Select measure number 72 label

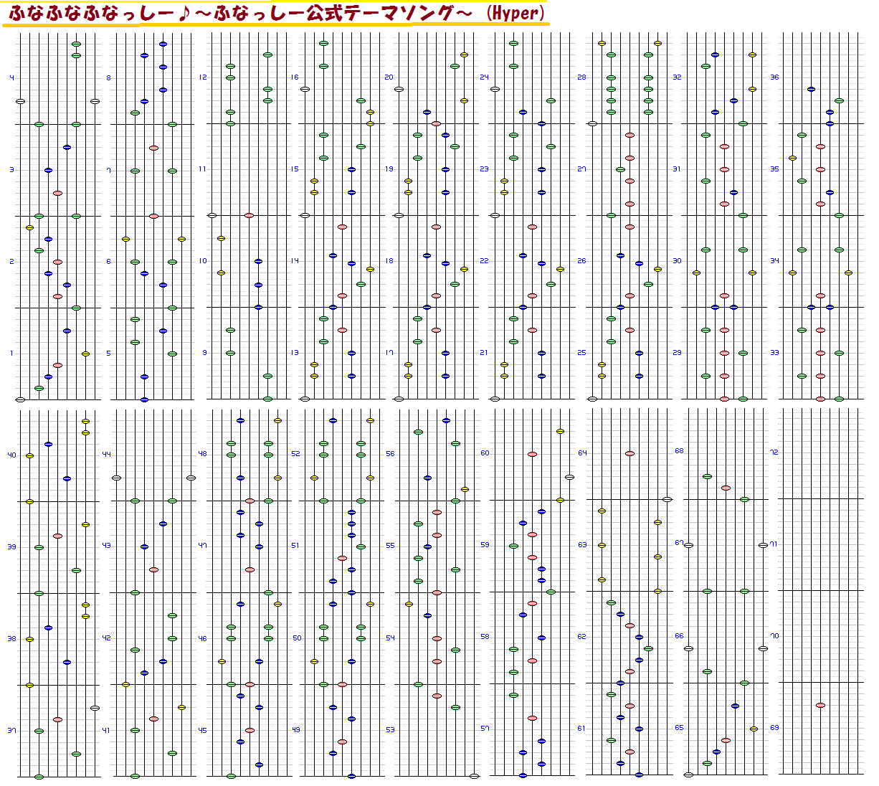[774, 453]
